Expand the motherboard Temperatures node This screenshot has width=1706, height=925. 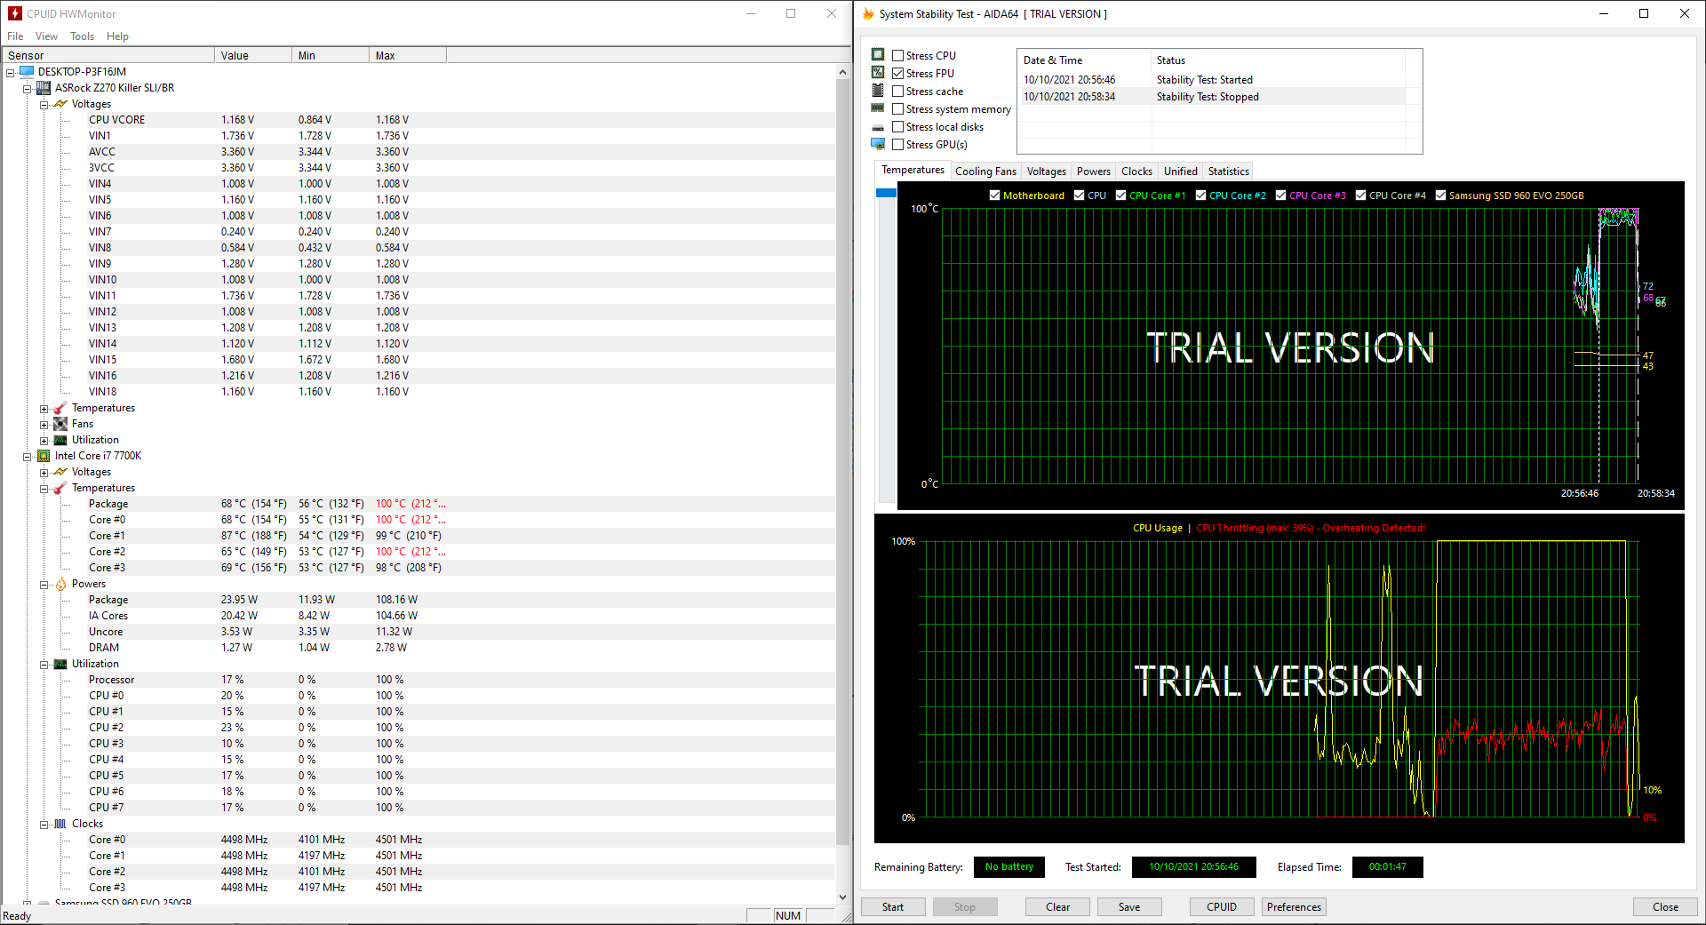coord(44,409)
